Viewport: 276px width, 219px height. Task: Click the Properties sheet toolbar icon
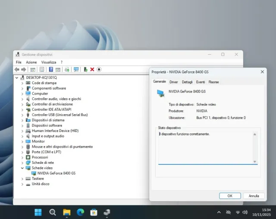click(x=42, y=69)
